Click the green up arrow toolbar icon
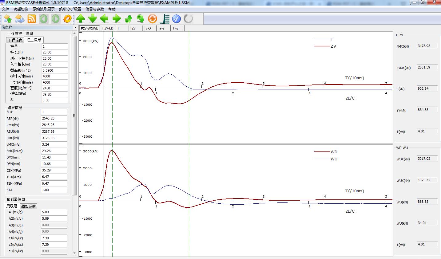 [x=81, y=19]
